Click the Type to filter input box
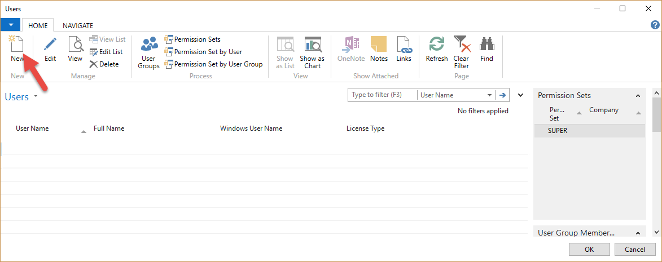Viewport: 662px width, 262px height. pyautogui.click(x=382, y=95)
